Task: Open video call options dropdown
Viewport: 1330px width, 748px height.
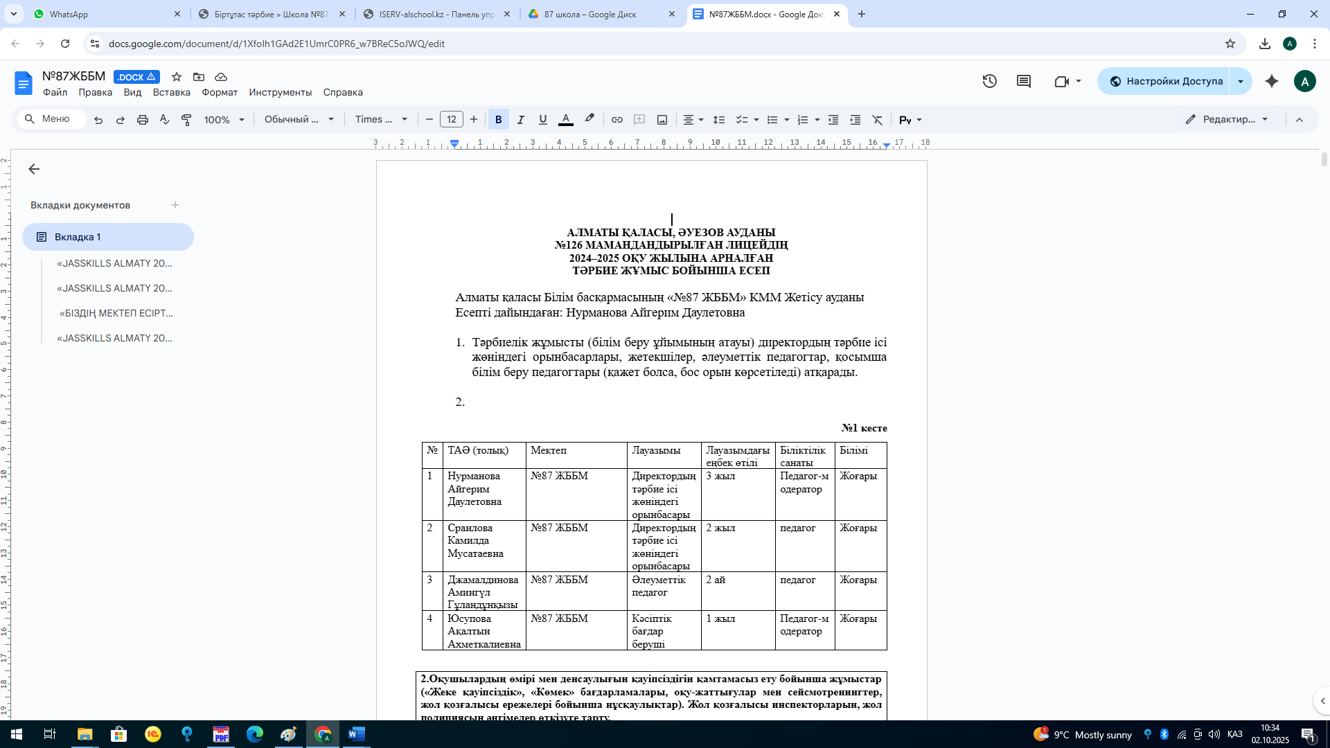Action: 1079,81
